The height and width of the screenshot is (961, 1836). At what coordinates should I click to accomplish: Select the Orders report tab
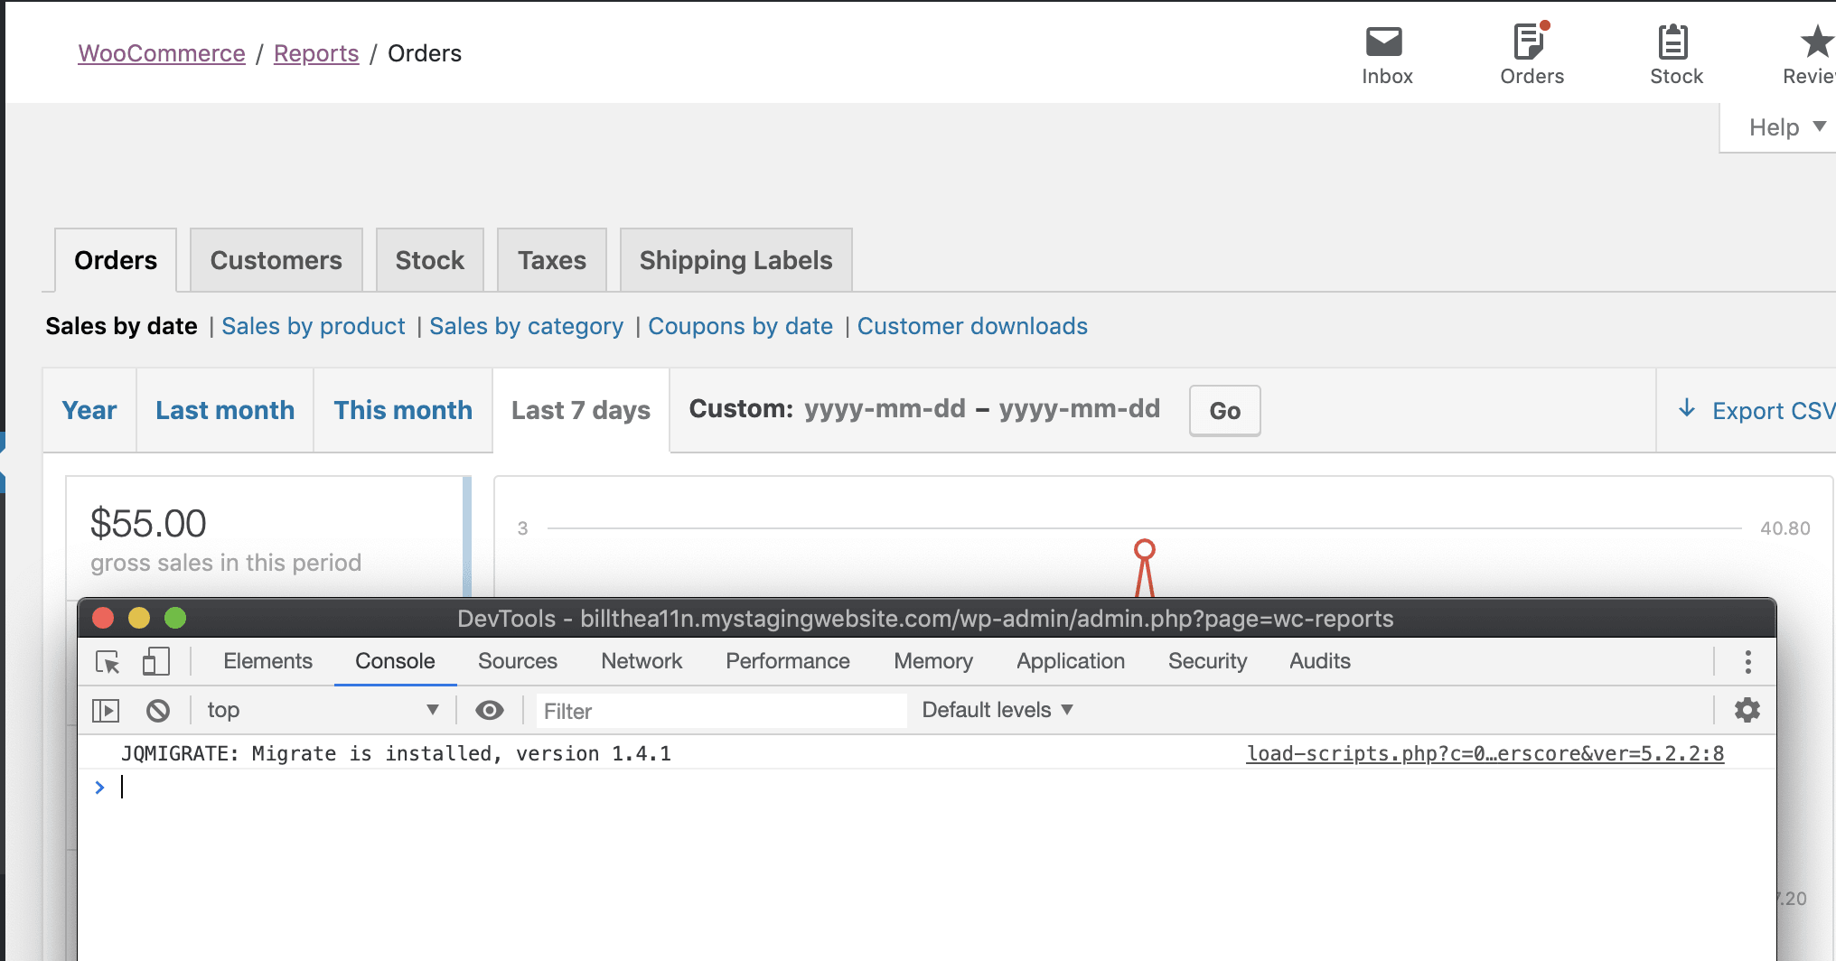[x=116, y=260]
